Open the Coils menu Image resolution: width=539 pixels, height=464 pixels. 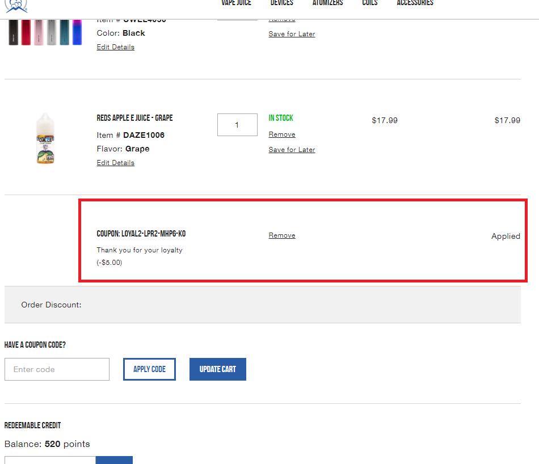370,3
